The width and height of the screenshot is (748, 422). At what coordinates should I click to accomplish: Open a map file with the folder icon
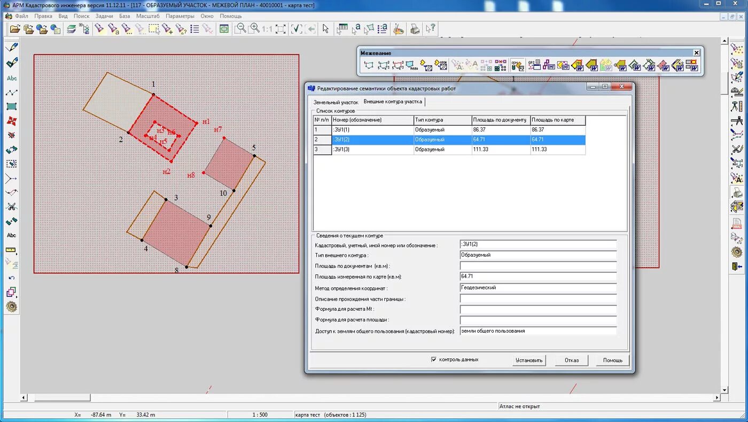(15, 29)
